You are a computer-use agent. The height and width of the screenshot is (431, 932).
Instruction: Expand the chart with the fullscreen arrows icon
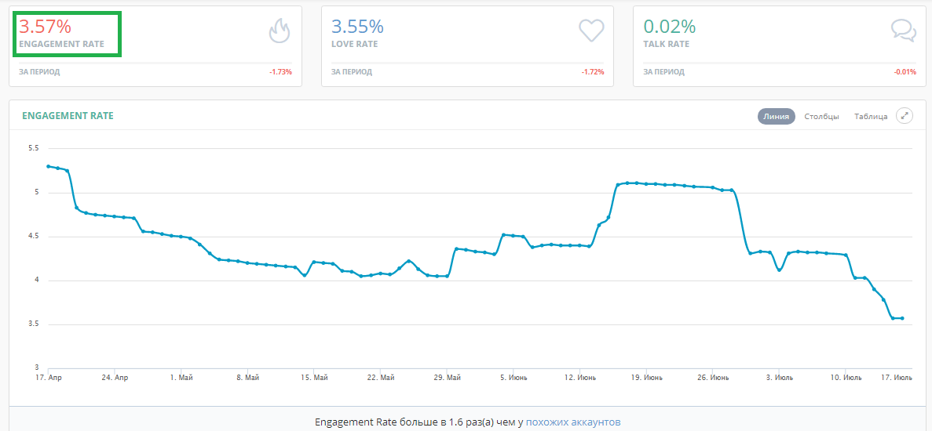905,116
